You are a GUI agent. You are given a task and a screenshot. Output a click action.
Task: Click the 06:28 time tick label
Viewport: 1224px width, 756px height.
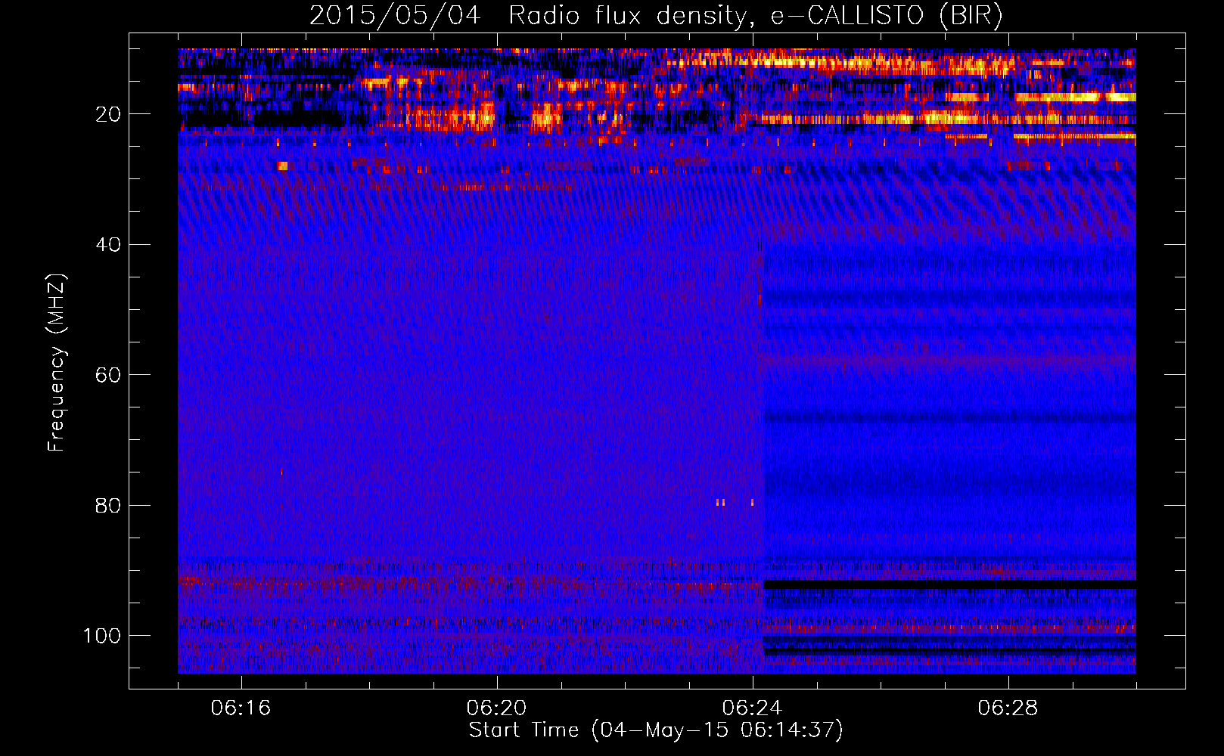[x=1008, y=708]
